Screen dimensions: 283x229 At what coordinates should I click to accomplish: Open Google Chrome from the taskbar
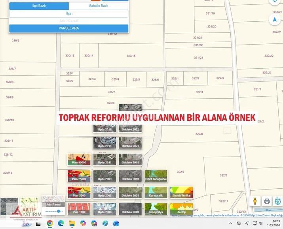tap(50, 223)
